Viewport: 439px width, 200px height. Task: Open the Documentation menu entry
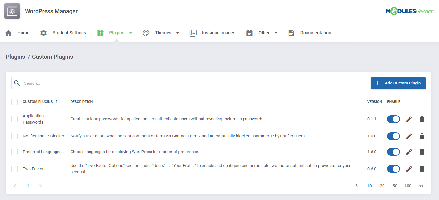click(315, 32)
